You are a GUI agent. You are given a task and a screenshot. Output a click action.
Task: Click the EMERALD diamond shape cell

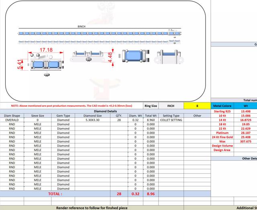12,120
